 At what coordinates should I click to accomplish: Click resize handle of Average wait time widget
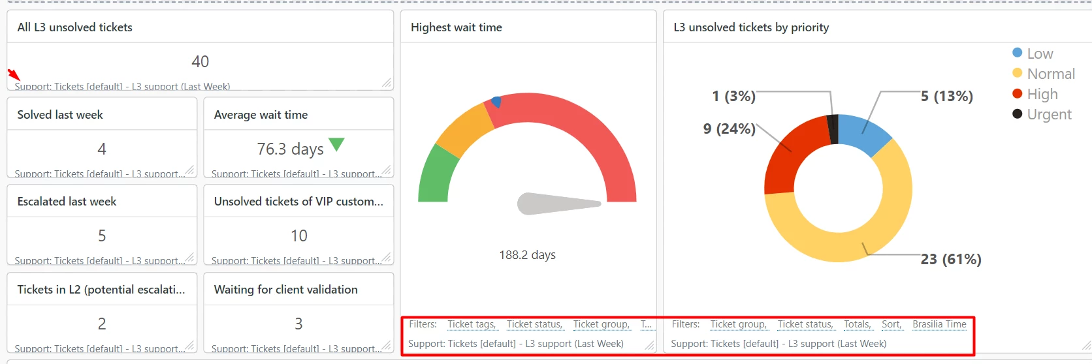click(x=386, y=170)
